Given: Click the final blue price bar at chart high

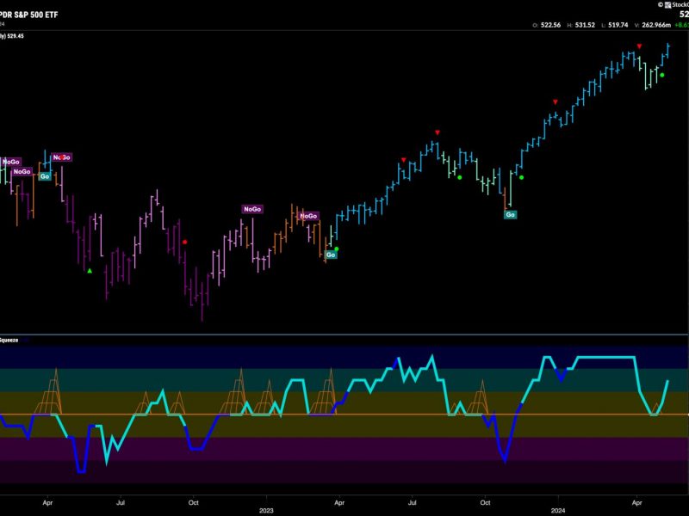Looking at the screenshot, I should [x=668, y=50].
